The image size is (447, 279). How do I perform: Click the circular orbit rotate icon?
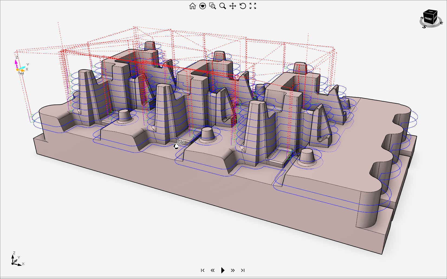pos(243,6)
